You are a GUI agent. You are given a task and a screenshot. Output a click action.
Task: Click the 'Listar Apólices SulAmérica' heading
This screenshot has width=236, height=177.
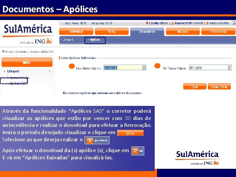click(78, 58)
